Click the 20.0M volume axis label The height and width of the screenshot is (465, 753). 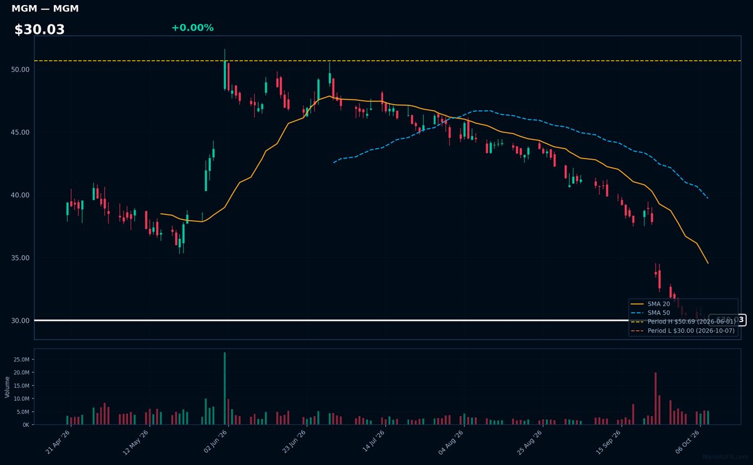pyautogui.click(x=22, y=372)
